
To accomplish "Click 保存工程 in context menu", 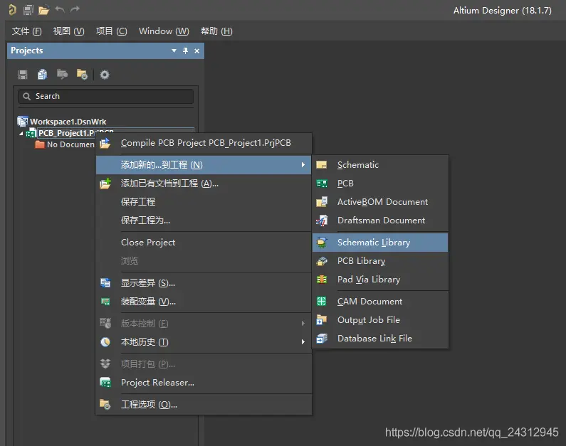I will [x=203, y=202].
